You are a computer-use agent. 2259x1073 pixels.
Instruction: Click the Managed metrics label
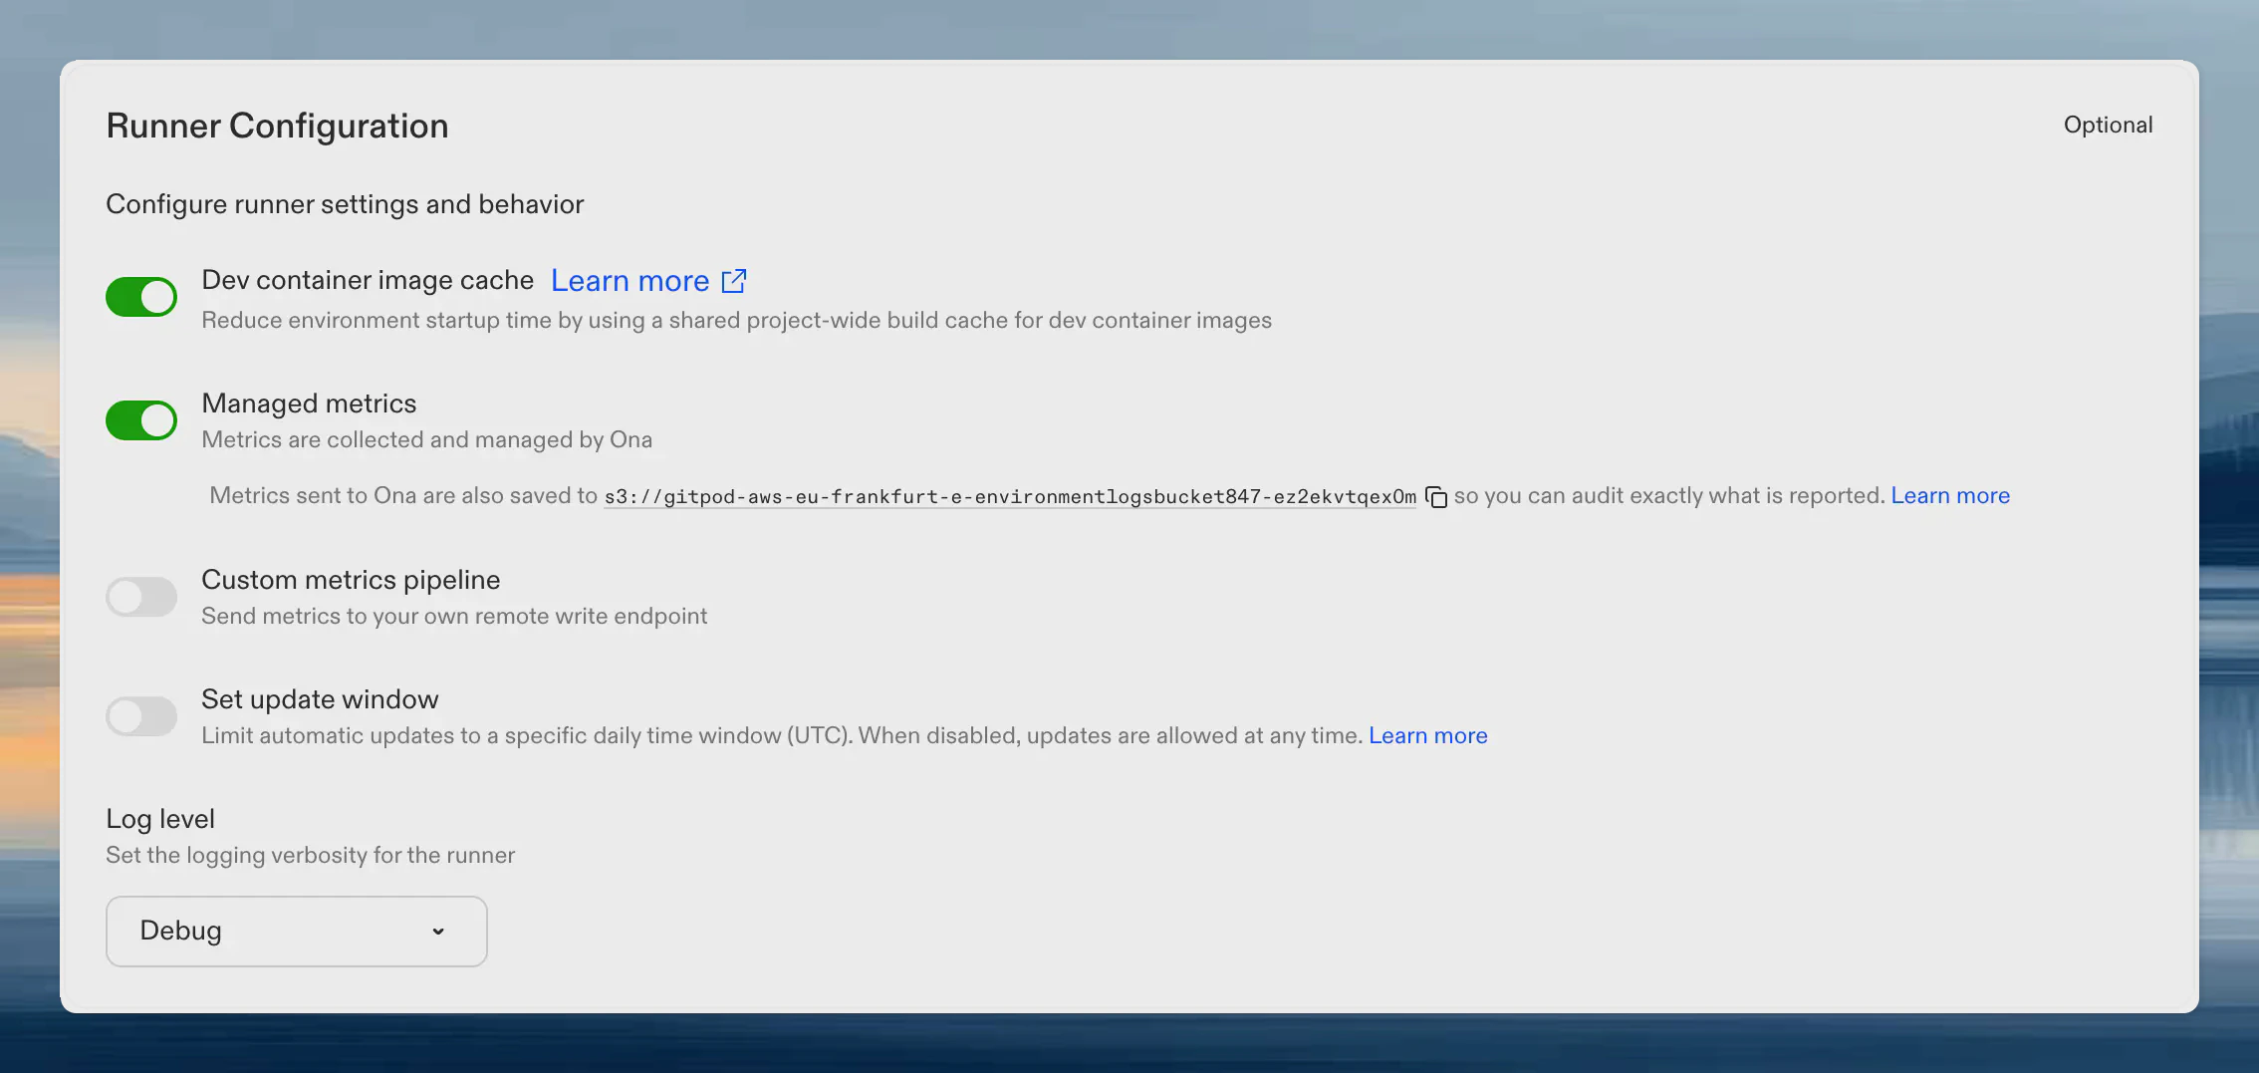coord(309,402)
